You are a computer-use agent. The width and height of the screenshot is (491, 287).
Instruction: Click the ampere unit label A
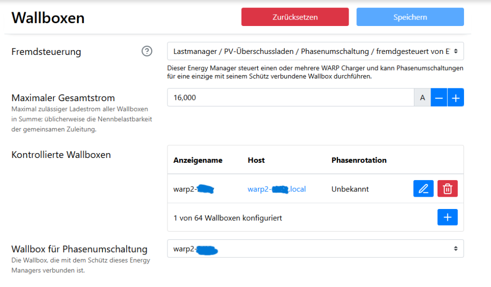(x=422, y=98)
